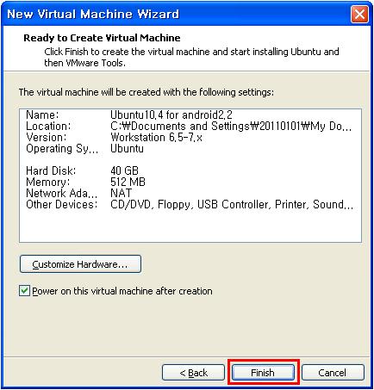Select the Other Devices label in the list
This screenshot has height=390, width=374.
click(x=61, y=204)
